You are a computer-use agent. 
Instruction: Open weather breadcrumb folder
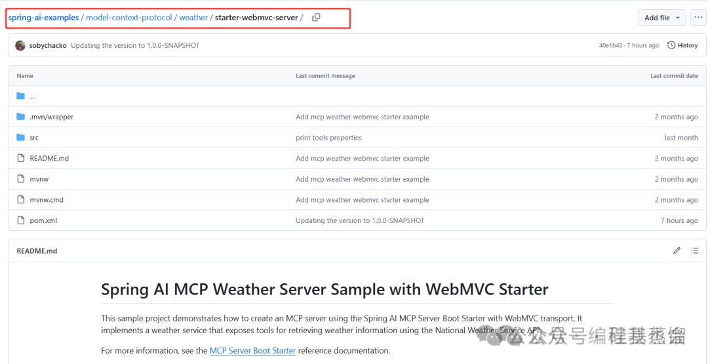[x=193, y=18]
